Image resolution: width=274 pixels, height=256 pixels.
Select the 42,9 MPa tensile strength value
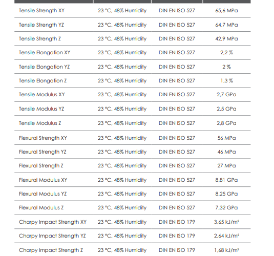[x=226, y=38]
